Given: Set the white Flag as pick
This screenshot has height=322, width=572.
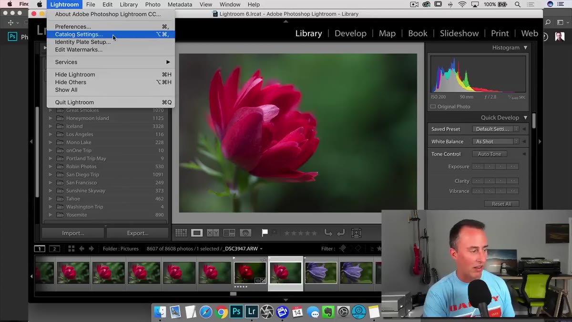Looking at the screenshot, I should click(x=265, y=233).
